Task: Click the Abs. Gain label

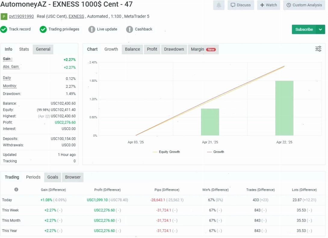Action: pos(11,67)
